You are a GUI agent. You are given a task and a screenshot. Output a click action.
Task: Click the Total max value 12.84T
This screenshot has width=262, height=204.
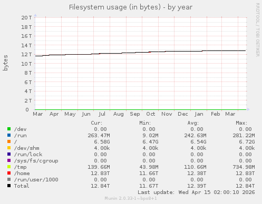[245, 186]
